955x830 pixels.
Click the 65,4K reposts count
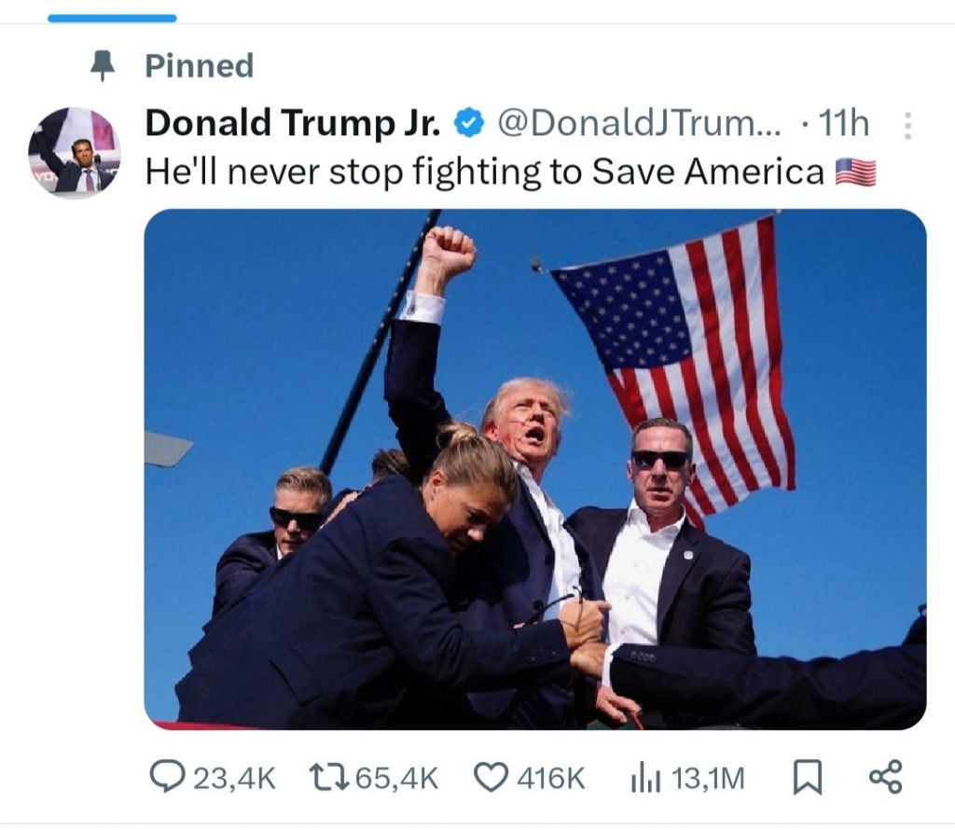397,778
